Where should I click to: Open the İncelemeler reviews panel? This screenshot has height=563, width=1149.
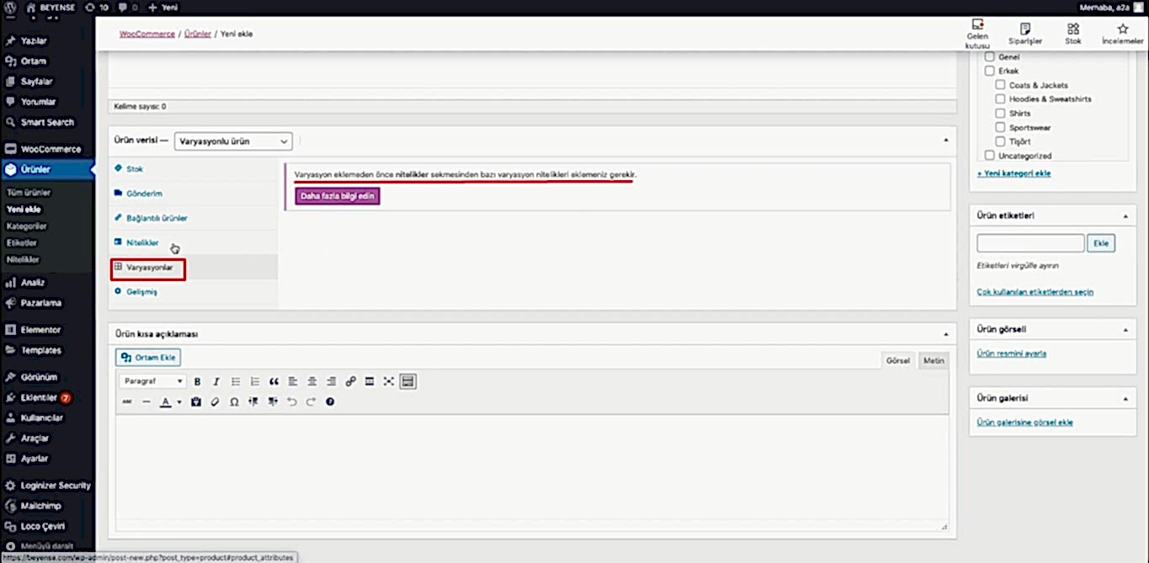1122,34
